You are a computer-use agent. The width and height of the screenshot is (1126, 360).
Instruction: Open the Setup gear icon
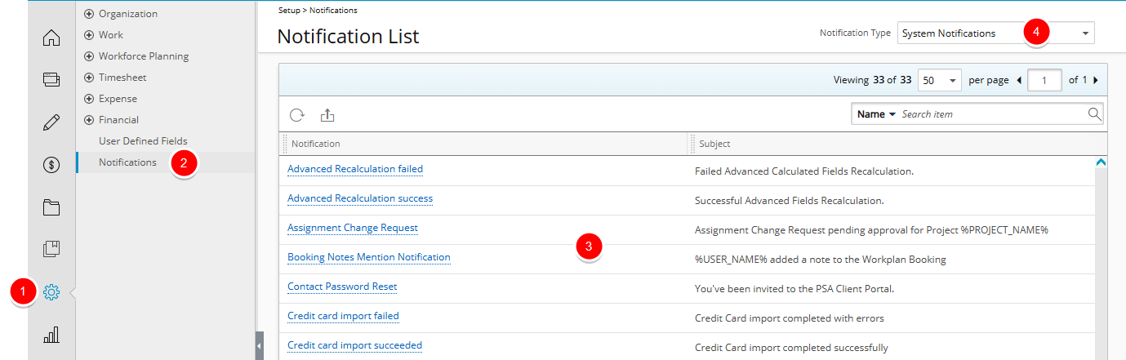(x=51, y=292)
